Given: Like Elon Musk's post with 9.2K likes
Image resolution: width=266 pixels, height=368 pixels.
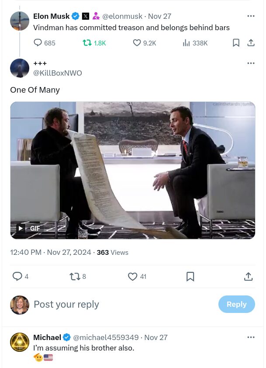Looking at the screenshot, I should pos(137,43).
